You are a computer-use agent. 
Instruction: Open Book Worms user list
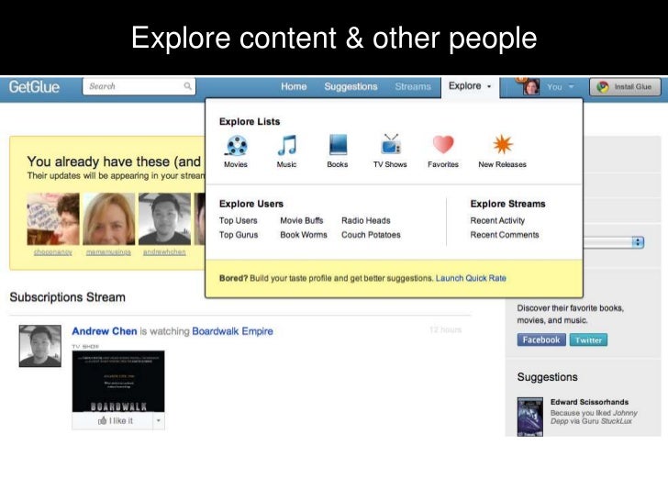tap(304, 235)
